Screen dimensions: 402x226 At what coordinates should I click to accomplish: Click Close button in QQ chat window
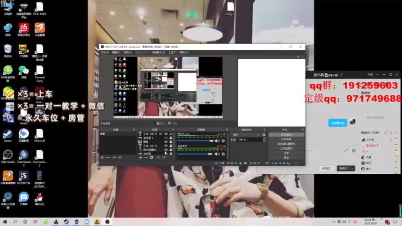pyautogui.click(x=326, y=168)
